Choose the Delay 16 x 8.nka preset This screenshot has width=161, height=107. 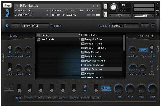[x=102, y=39]
